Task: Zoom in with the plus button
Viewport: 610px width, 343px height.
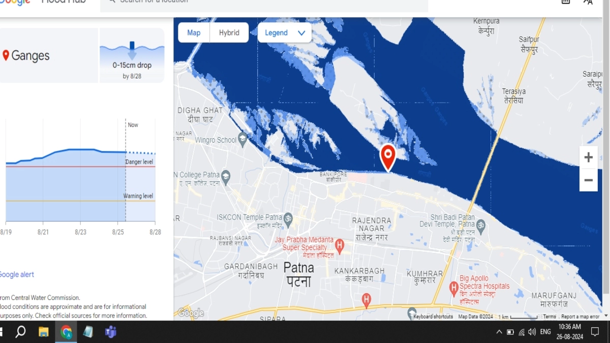Action: [x=588, y=158]
